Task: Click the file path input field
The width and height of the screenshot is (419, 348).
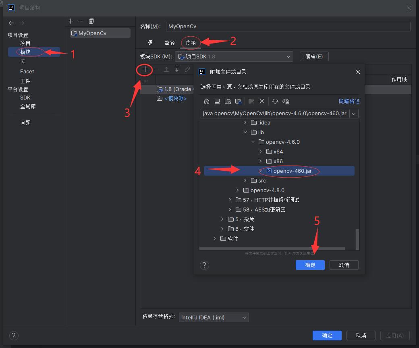Action: coord(275,114)
